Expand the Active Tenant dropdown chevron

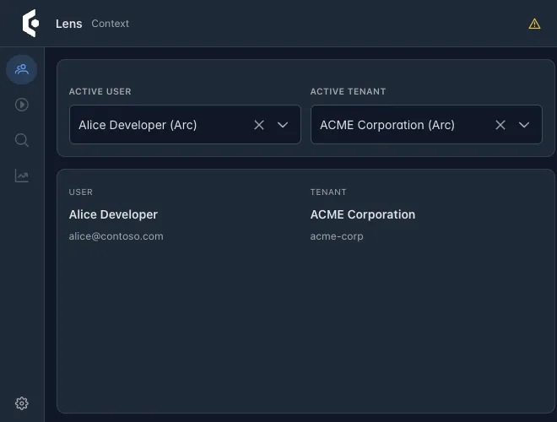(524, 125)
